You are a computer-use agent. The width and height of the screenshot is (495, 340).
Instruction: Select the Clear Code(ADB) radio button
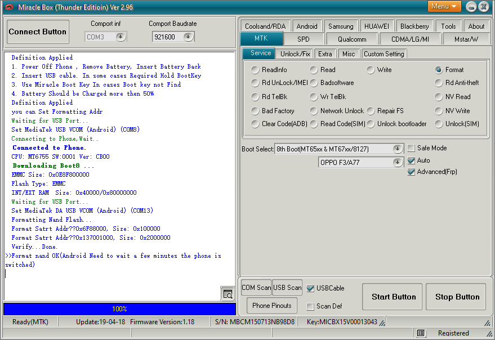click(x=255, y=124)
